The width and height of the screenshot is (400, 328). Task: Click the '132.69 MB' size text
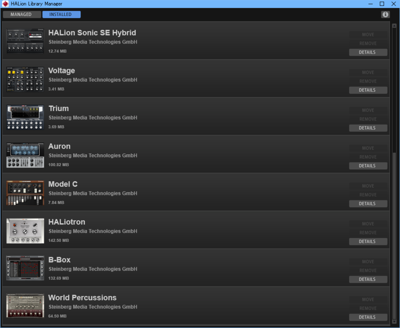(58, 278)
